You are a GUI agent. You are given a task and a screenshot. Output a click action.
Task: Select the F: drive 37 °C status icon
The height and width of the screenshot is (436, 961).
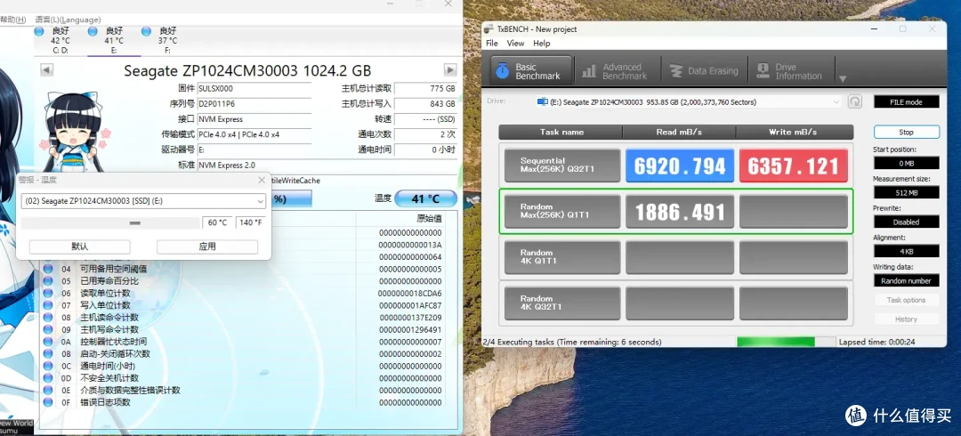[x=147, y=30]
